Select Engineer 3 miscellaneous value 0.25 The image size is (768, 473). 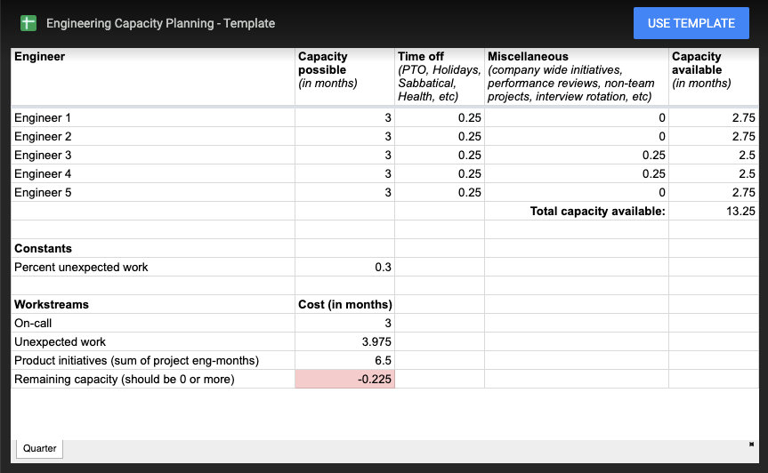click(577, 155)
